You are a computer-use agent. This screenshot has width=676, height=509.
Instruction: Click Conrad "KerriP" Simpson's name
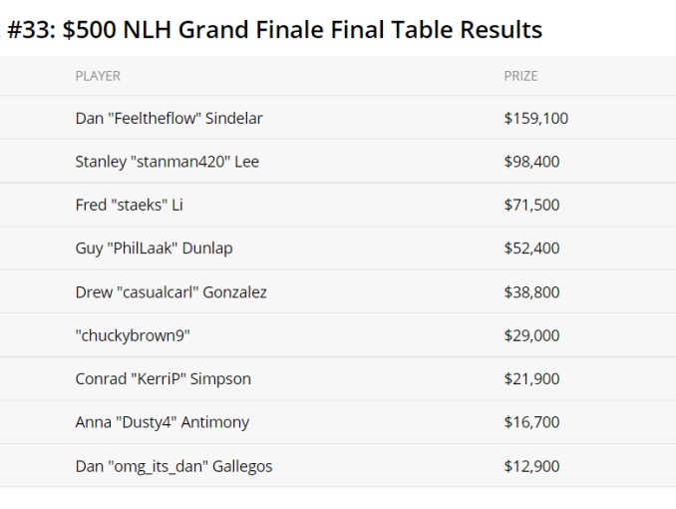[x=163, y=379]
